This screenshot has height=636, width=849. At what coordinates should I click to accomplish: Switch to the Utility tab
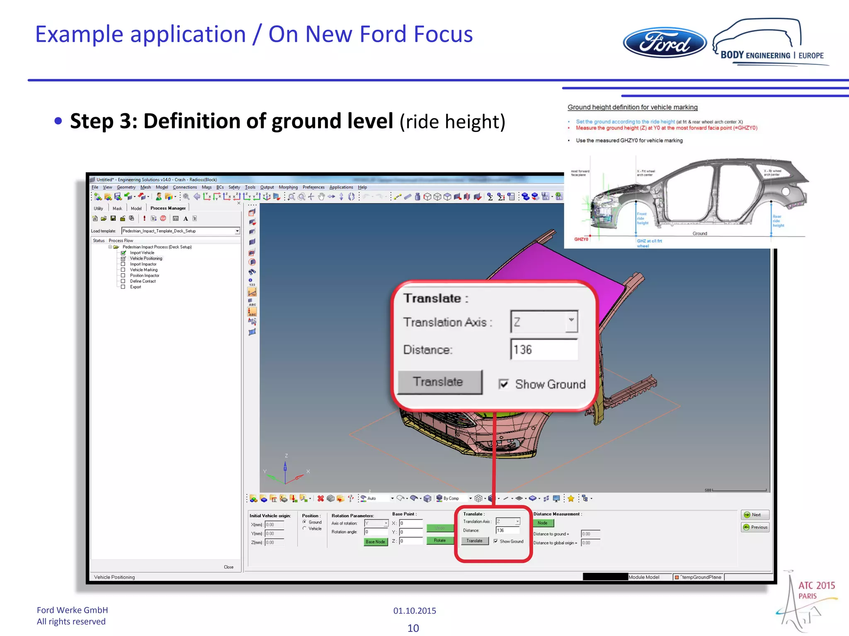coord(98,208)
